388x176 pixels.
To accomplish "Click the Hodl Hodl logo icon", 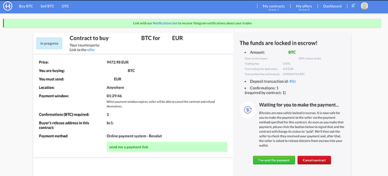I will click(x=8, y=6).
